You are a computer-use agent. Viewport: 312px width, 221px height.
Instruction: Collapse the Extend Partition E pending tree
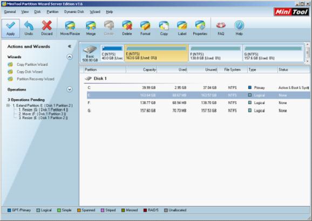8,105
